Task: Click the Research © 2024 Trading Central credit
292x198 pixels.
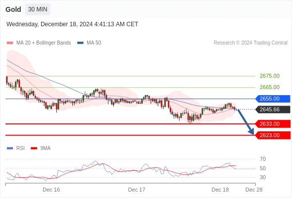Action: [250, 43]
